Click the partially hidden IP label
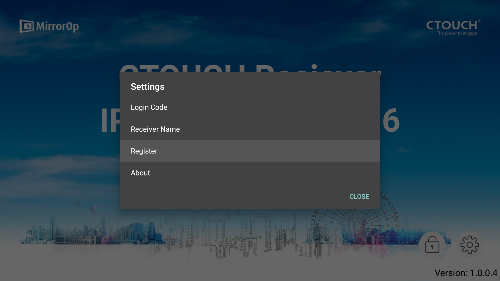Screen dimensions: 500x281 coord(110,120)
